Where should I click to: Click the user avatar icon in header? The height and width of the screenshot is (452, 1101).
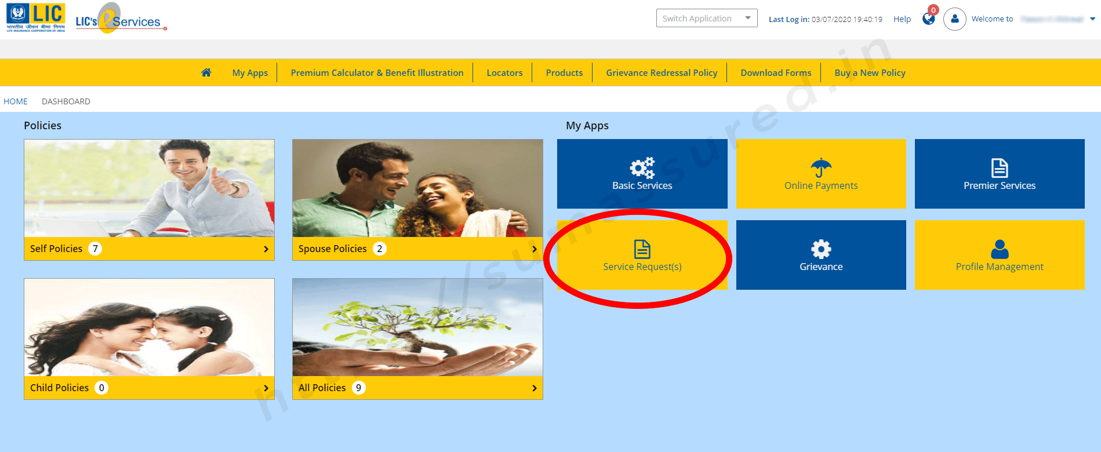coord(954,19)
